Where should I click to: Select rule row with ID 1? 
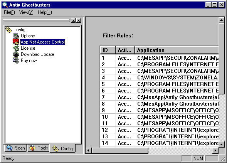(159, 58)
